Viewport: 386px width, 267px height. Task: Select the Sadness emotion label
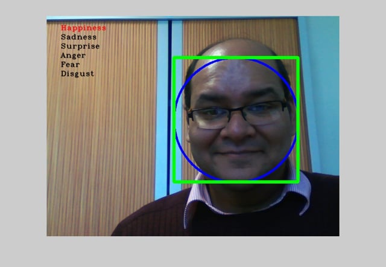pyautogui.click(x=79, y=37)
